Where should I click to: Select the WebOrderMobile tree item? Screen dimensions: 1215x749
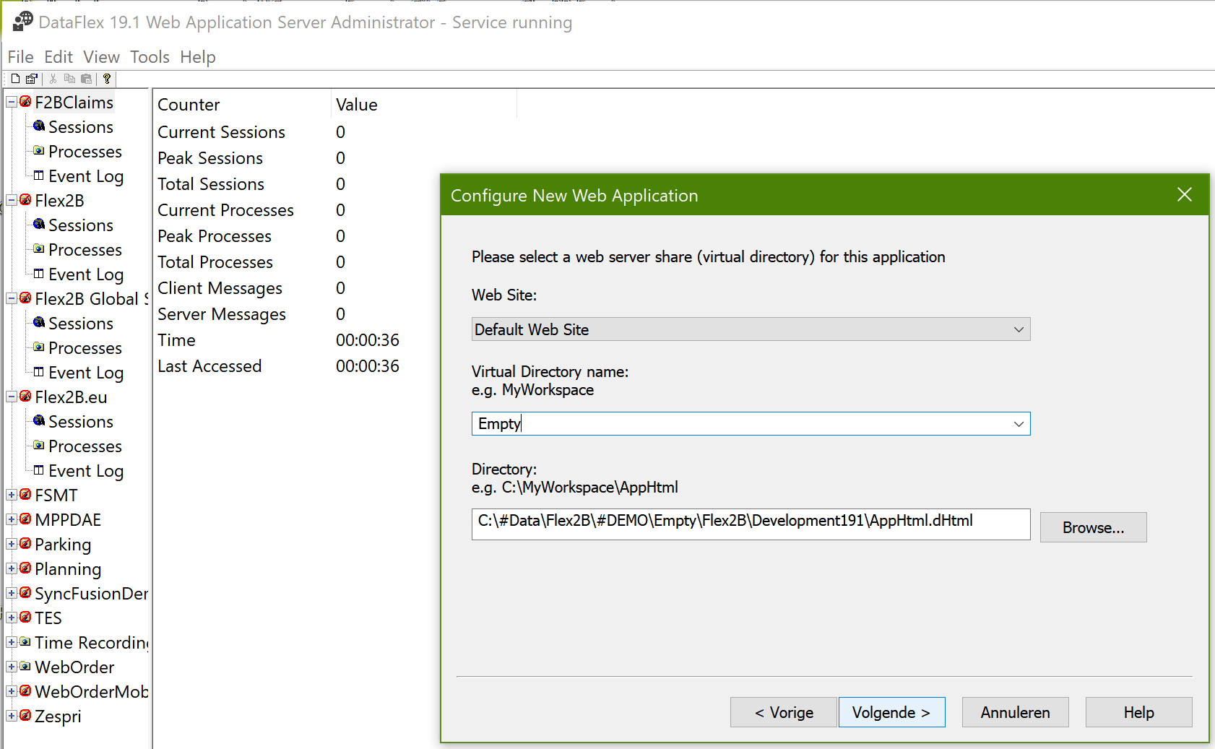(91, 691)
